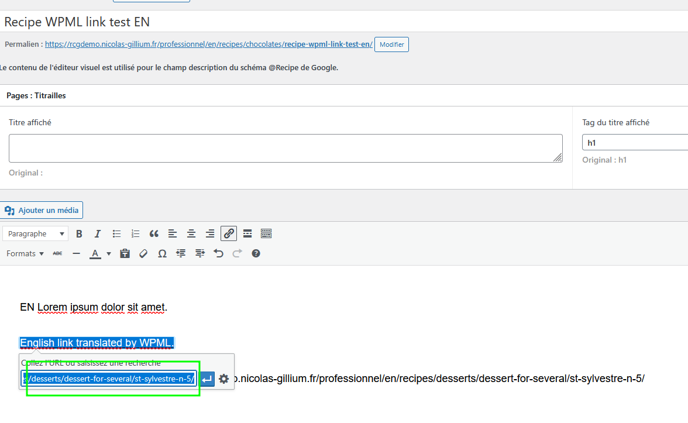Viewport: 688px width, 423px height.
Task: Center align the text
Action: click(191, 234)
